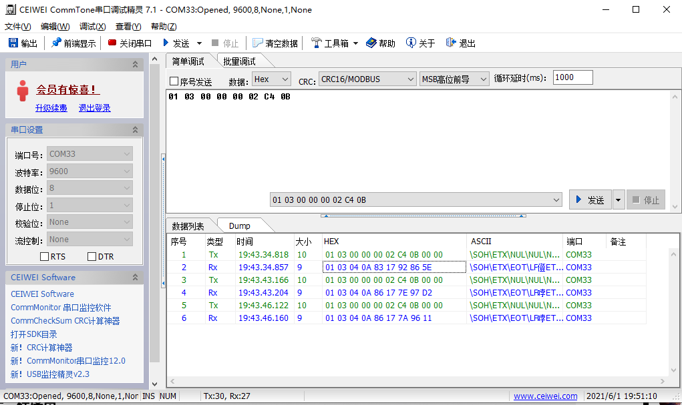The width and height of the screenshot is (682, 405).
Task: Switch to the 批量调试 tab
Action: click(x=240, y=59)
